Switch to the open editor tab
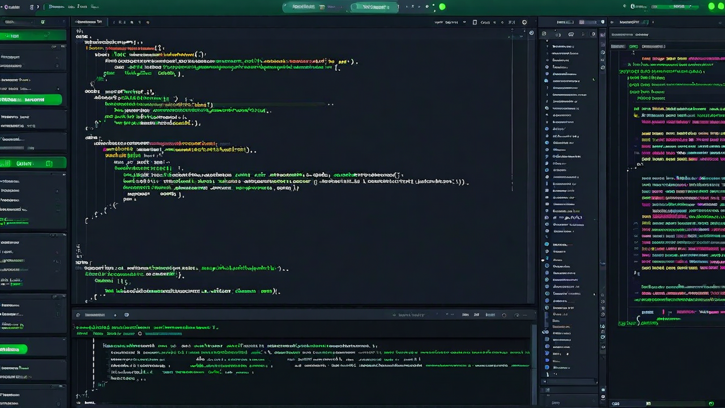The width and height of the screenshot is (725, 408). click(88, 22)
